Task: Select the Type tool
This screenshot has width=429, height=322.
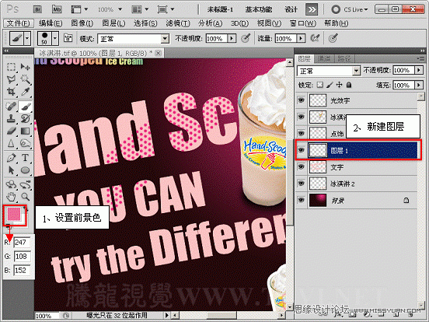Action: pos(25,158)
